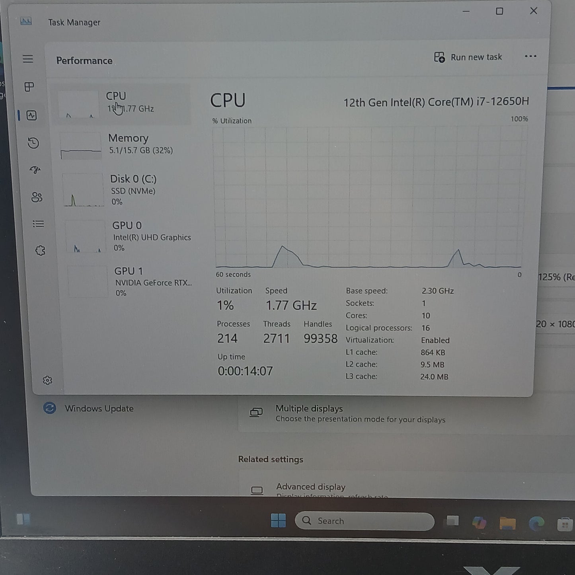Click the Handles count 99358

[x=320, y=338]
